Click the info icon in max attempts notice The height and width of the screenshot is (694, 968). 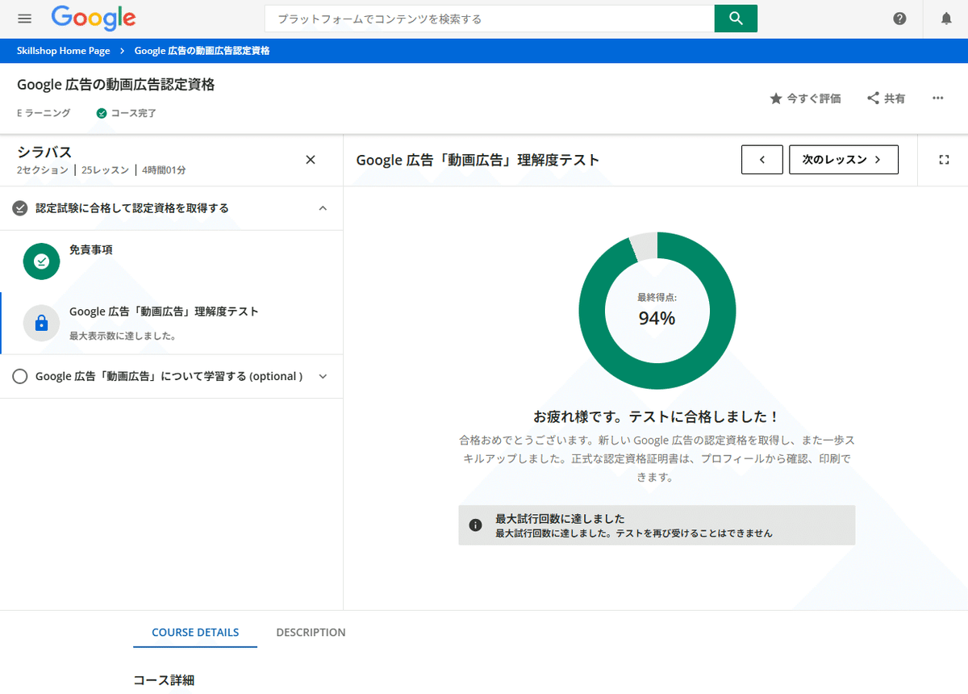pos(476,525)
